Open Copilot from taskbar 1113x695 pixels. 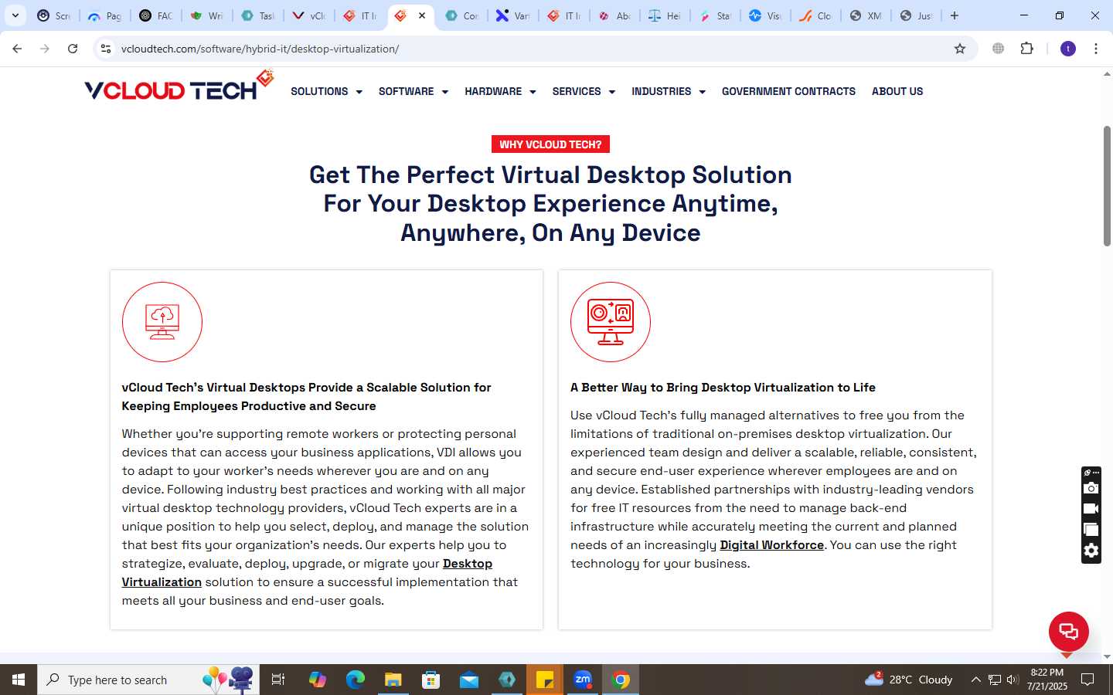(318, 680)
